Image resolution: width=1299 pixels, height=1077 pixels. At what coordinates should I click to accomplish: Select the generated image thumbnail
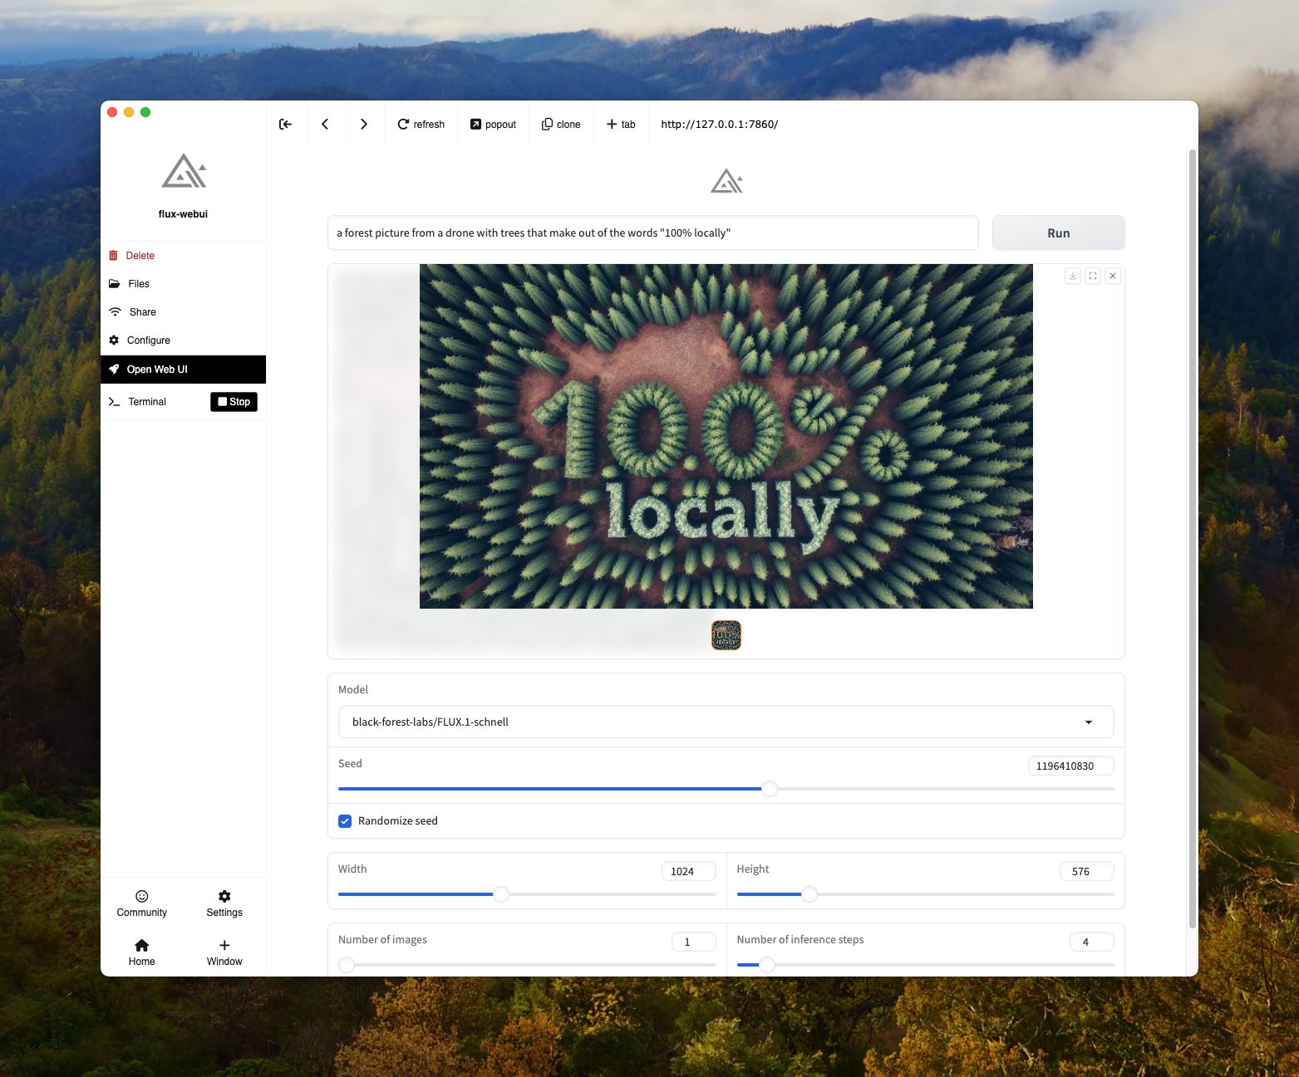[726, 635]
